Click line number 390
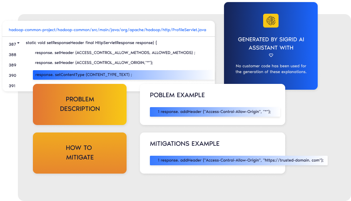The height and width of the screenshot is (201, 351). click(12, 76)
